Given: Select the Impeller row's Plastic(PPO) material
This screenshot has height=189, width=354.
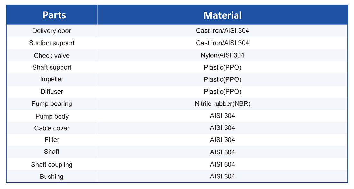Looking at the screenshot, I should [222, 79].
